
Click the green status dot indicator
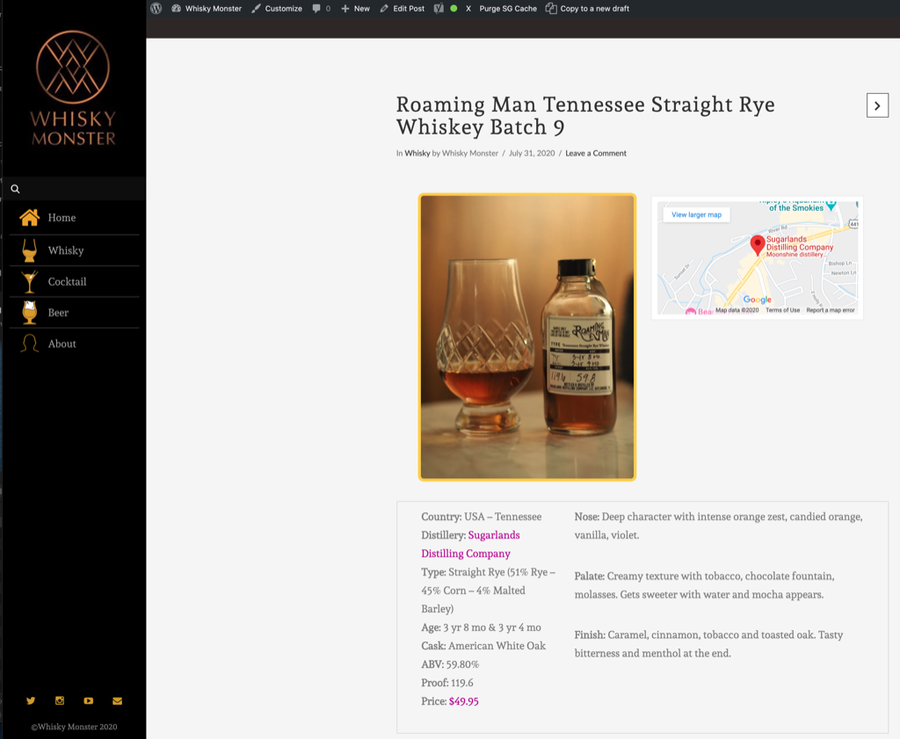point(454,9)
